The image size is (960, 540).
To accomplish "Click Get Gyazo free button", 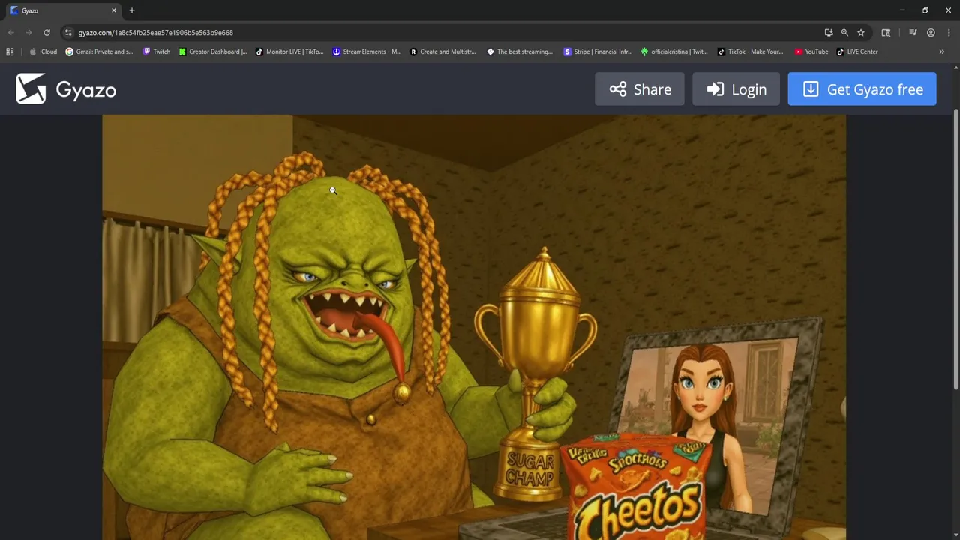I will tap(862, 89).
